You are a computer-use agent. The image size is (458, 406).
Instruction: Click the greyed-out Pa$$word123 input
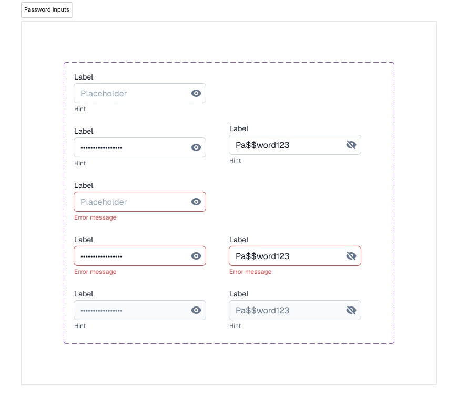295,310
